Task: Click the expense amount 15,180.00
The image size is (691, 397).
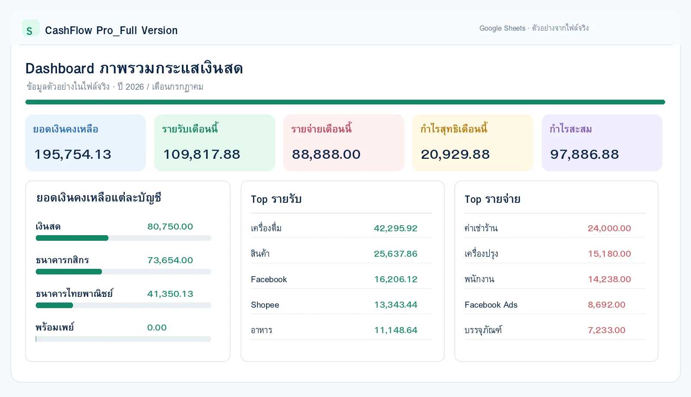Action: [x=609, y=254]
